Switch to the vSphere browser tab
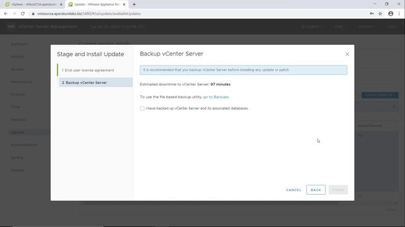The height and width of the screenshot is (227, 405). 33,4
